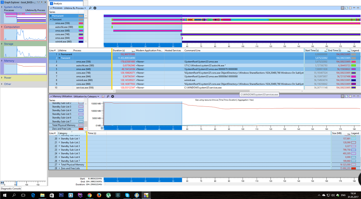Show table-only view for Processes panel
This screenshot has height=199, width=361.
coord(350,8)
